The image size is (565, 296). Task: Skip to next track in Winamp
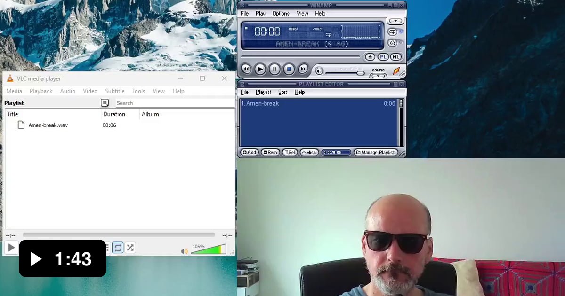pos(303,70)
